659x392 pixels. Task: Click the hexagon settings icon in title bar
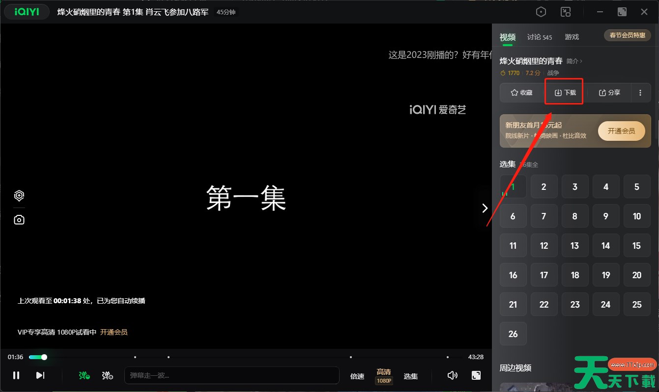pos(541,12)
